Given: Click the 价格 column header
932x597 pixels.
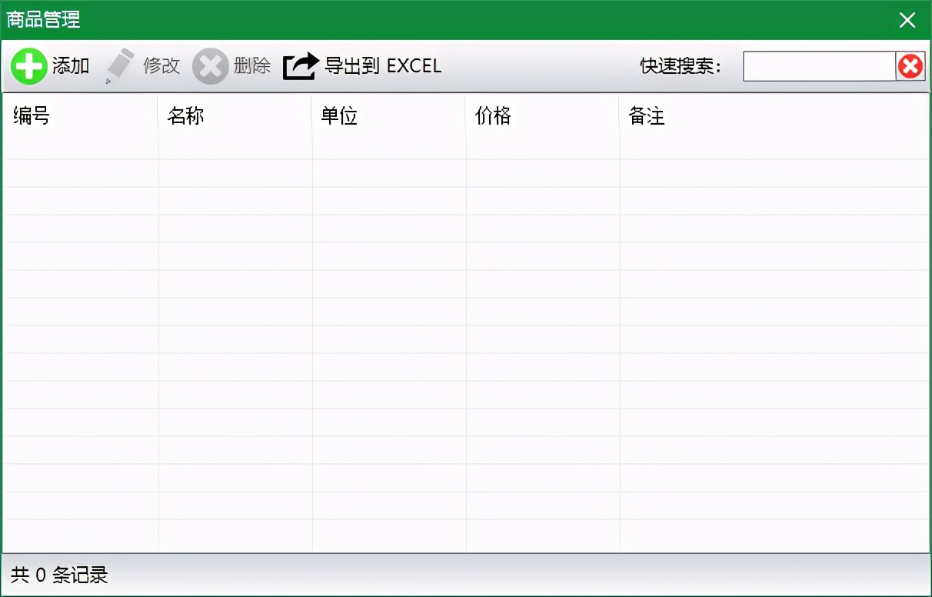Looking at the screenshot, I should tap(493, 116).
